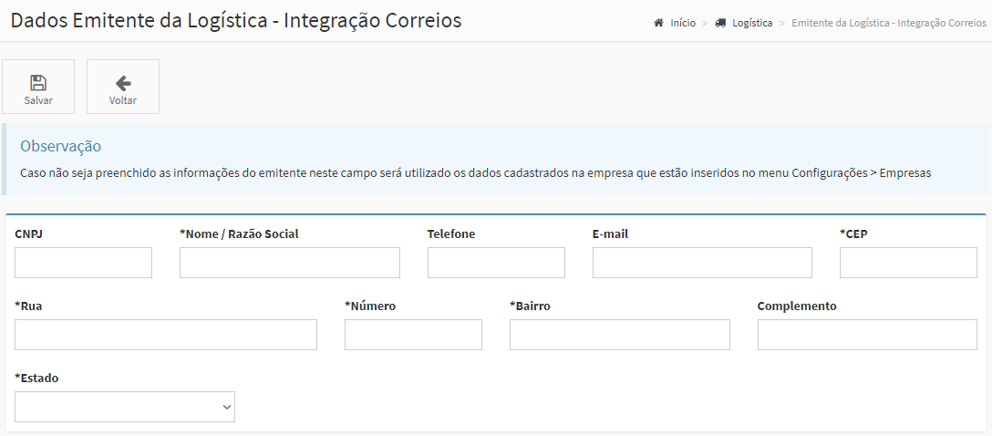This screenshot has height=436, width=992.
Task: Focus the Nome / Razão Social field
Action: pyautogui.click(x=290, y=263)
